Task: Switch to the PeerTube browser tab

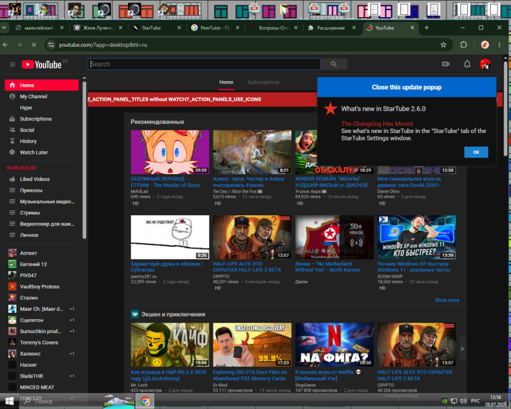Action: 215,28
